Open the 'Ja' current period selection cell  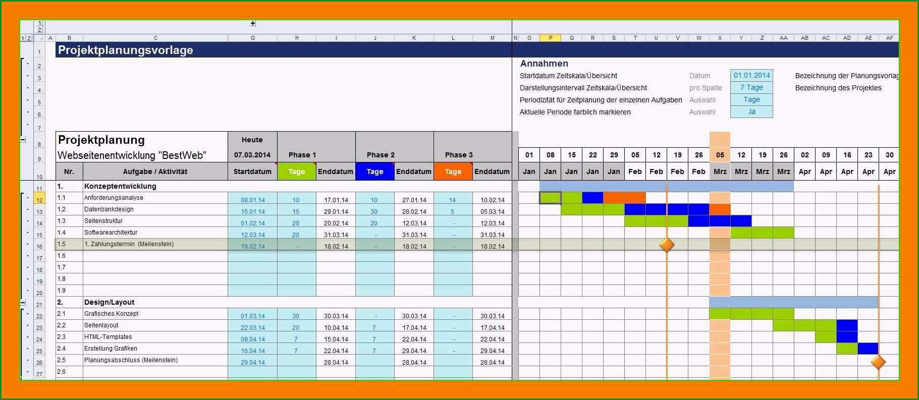[751, 112]
